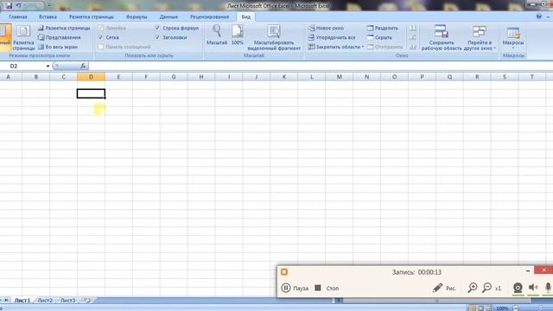Click the 100% zoom level in status bar

(x=502, y=308)
